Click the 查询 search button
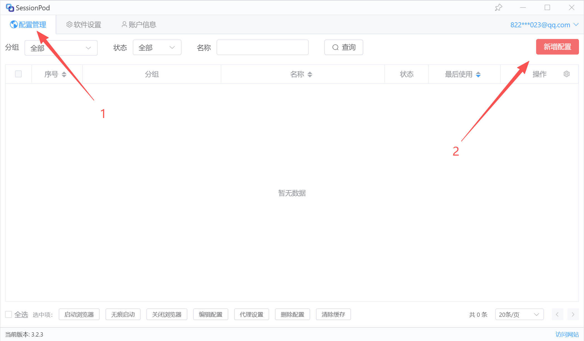The image size is (584, 341). coord(343,47)
